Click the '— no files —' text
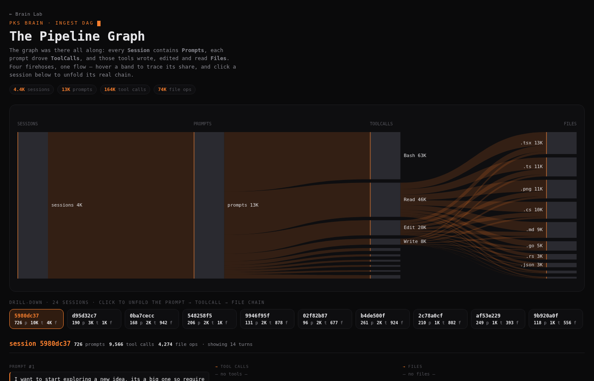Image resolution: width=594 pixels, height=381 pixels. tap(419, 374)
